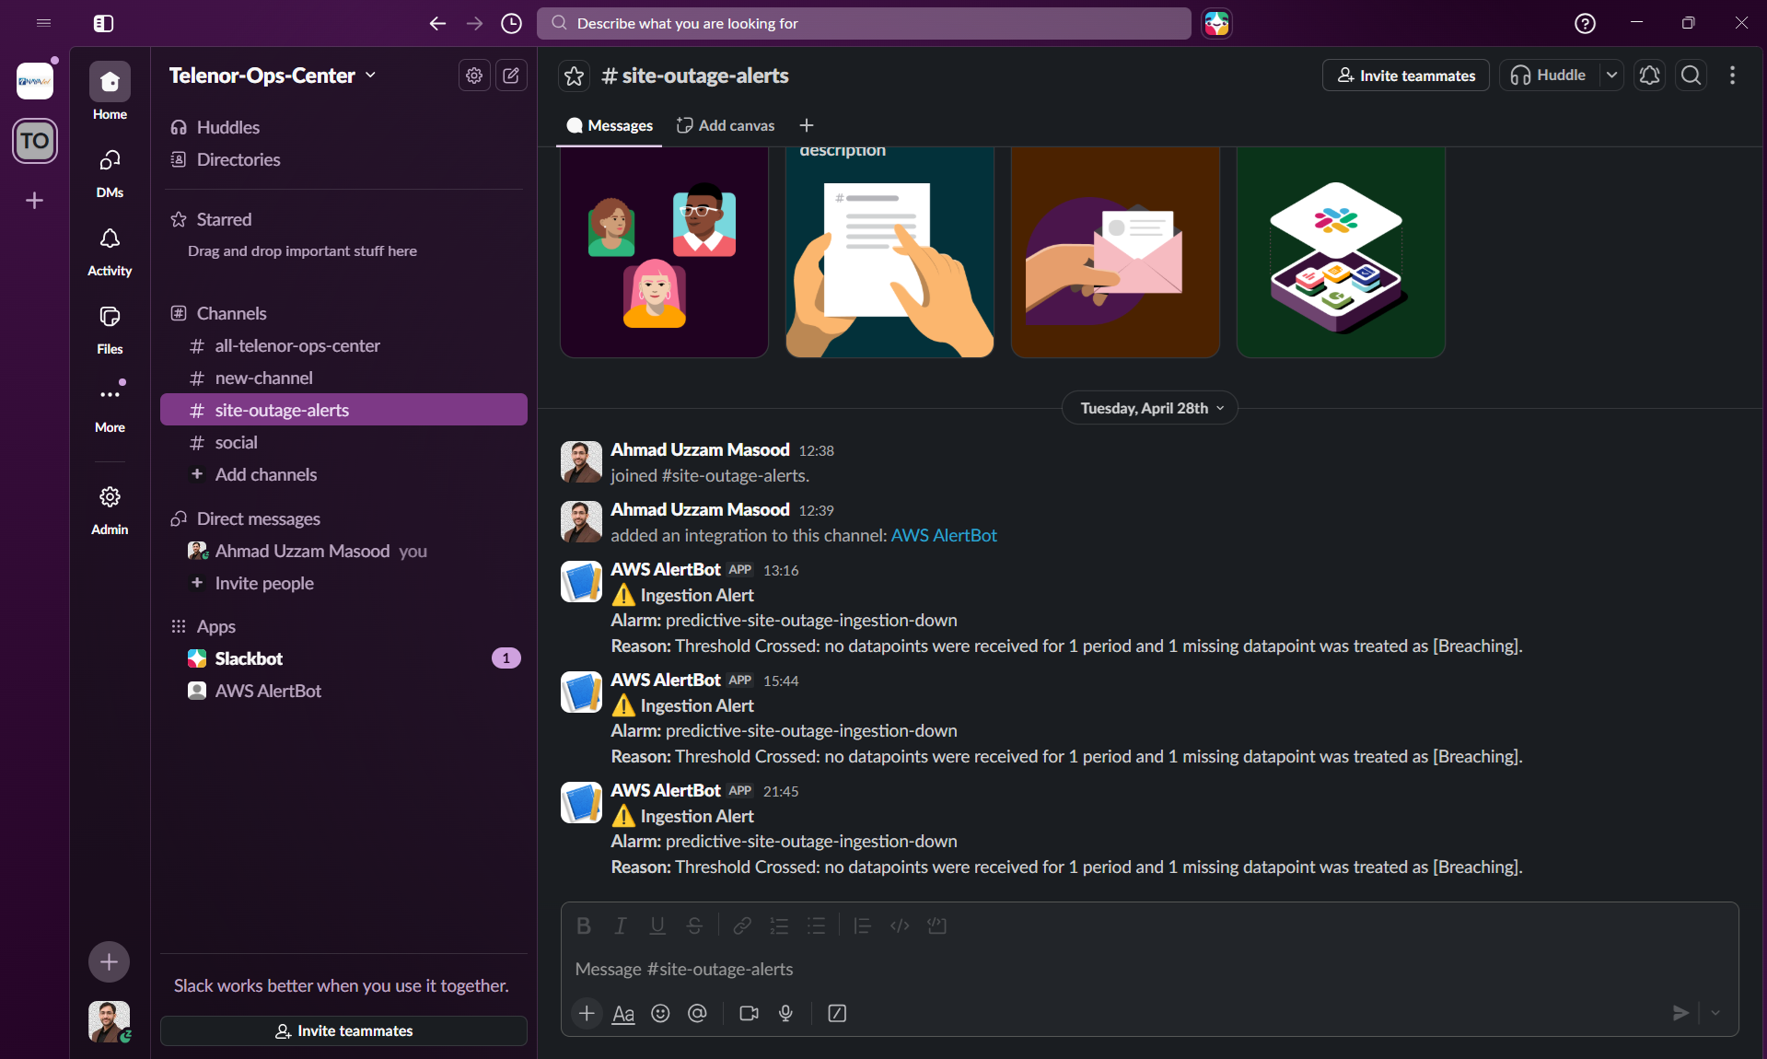The image size is (1767, 1059).
Task: Open Tuesday, April 28th date jump menu
Action: tap(1150, 408)
